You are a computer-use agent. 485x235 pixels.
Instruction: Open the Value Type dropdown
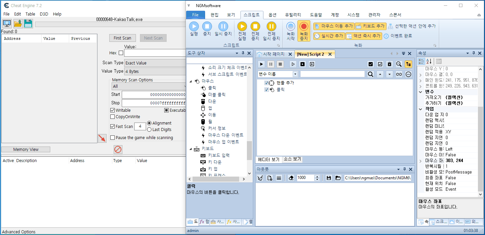[x=155, y=71]
